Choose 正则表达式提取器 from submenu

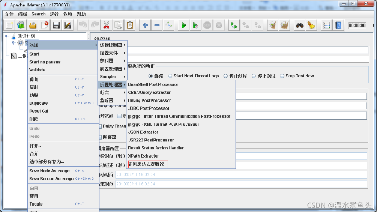(181, 164)
